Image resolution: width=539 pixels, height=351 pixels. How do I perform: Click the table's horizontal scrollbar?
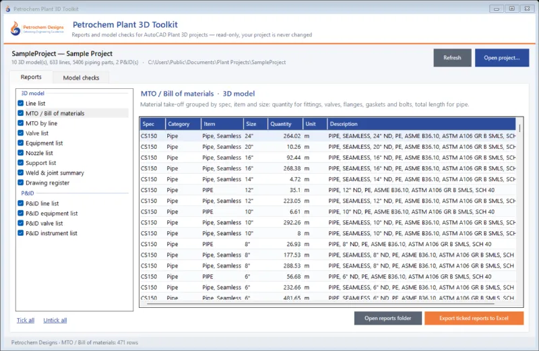(321, 304)
